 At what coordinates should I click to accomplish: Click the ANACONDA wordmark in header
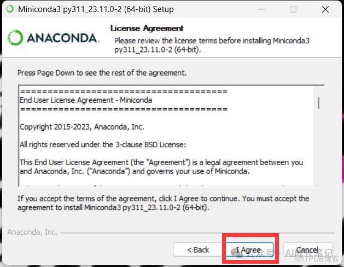[63, 38]
